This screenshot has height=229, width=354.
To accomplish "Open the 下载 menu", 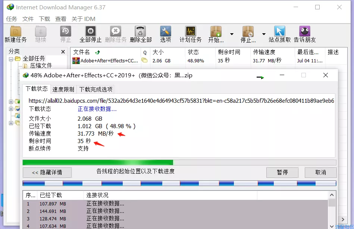I will tap(44, 19).
